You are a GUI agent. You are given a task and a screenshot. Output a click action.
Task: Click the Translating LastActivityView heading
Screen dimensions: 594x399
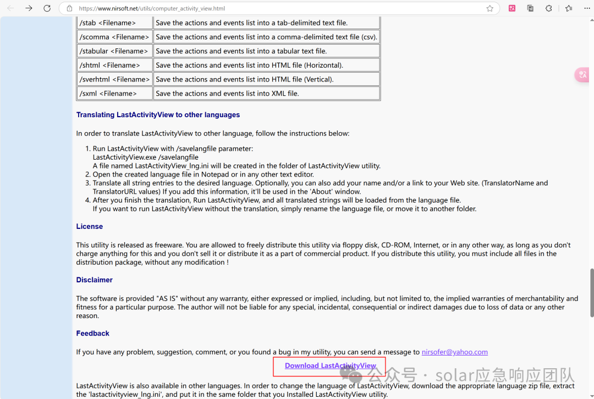tap(157, 114)
